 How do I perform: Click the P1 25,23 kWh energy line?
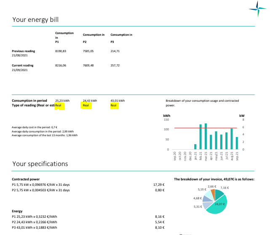pyautogui.click(x=35, y=217)
